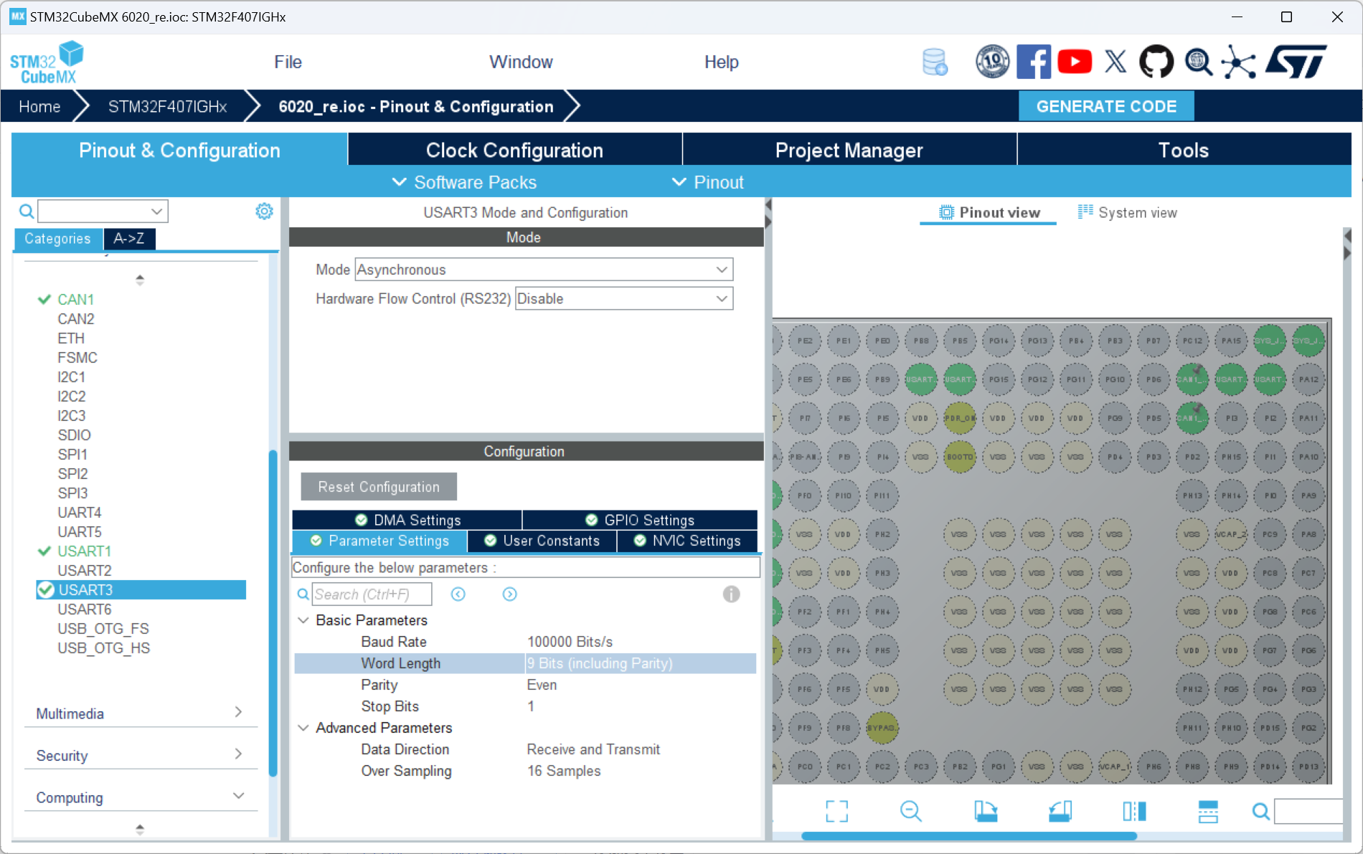Open the Help menu
1363x854 pixels.
pyautogui.click(x=721, y=62)
